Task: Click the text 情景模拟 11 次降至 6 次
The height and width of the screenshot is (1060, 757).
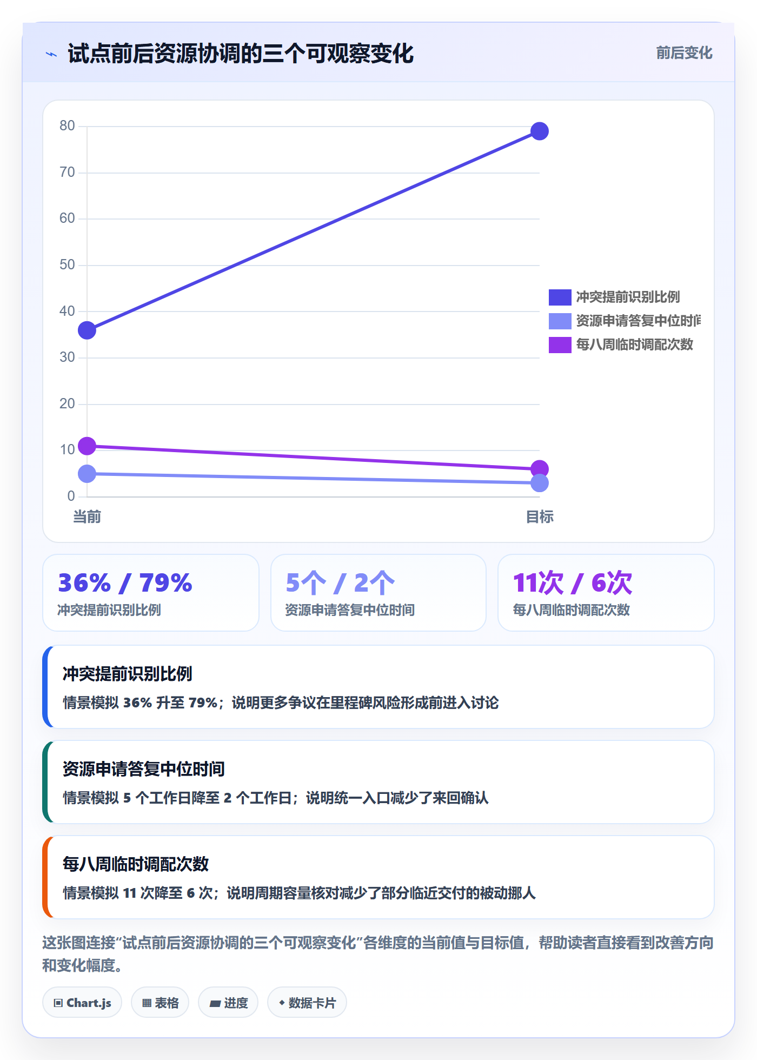Action: click(138, 893)
